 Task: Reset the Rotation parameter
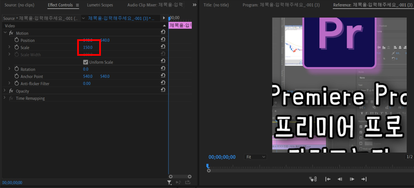click(x=163, y=68)
